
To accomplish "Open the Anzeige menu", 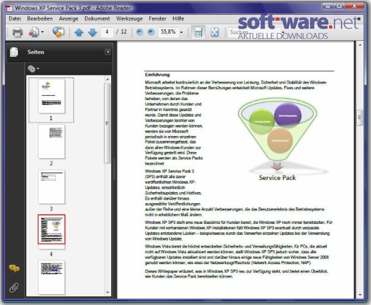I will 68,18.
